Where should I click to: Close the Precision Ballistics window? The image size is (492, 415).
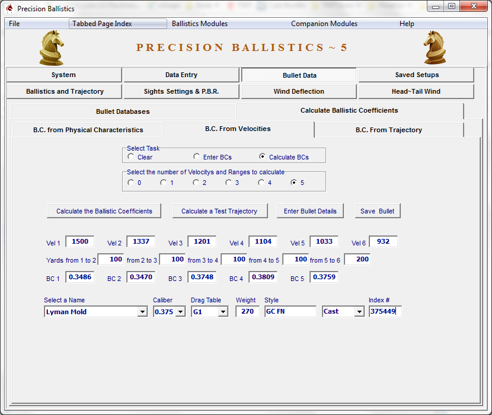[474, 7]
